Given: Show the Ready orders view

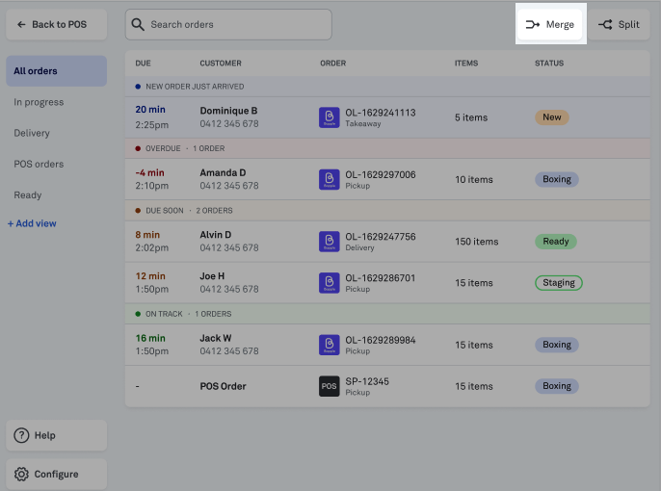Looking at the screenshot, I should pos(28,195).
